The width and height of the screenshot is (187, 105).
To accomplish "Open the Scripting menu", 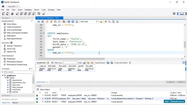I will point(51,10).
